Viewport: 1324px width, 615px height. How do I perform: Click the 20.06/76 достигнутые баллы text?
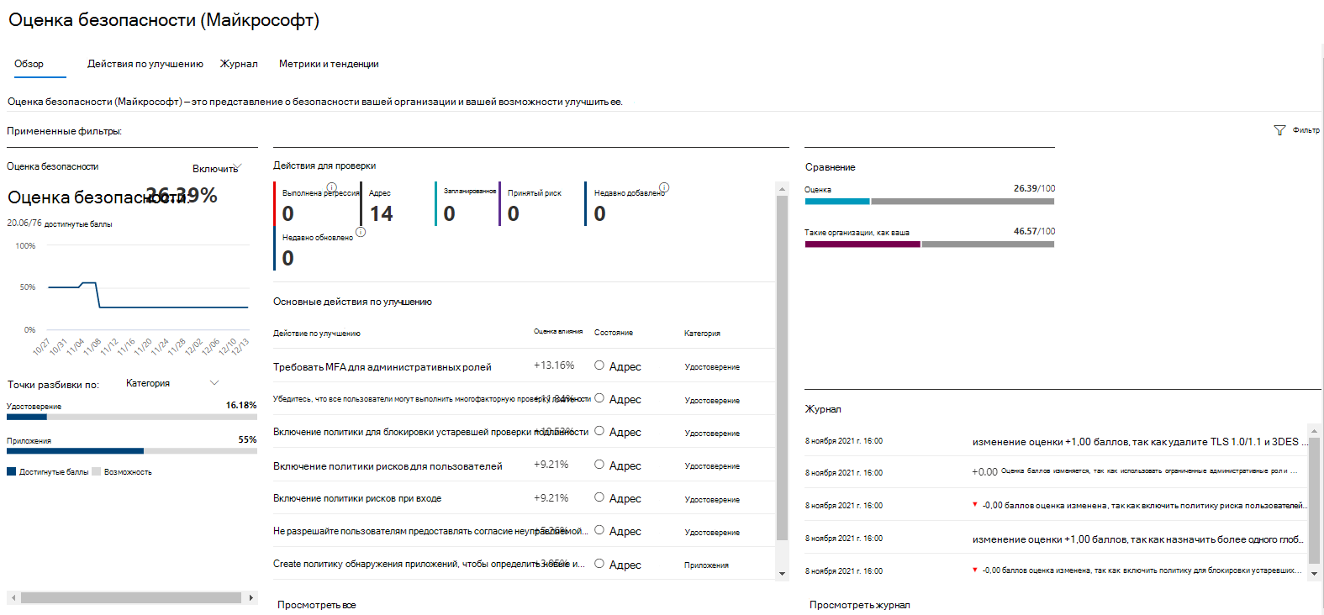click(60, 223)
